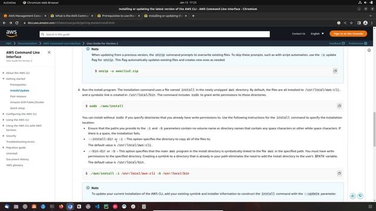Expand About the AWS CLI section

click(x=4, y=73)
